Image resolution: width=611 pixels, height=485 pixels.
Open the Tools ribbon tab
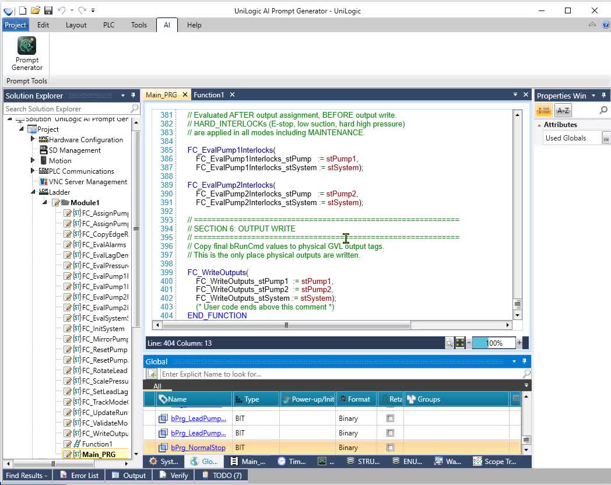coord(139,25)
